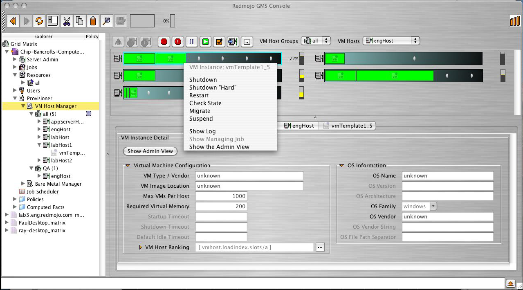Expand the Policies folder node
Image resolution: width=523 pixels, height=290 pixels.
click(x=15, y=199)
